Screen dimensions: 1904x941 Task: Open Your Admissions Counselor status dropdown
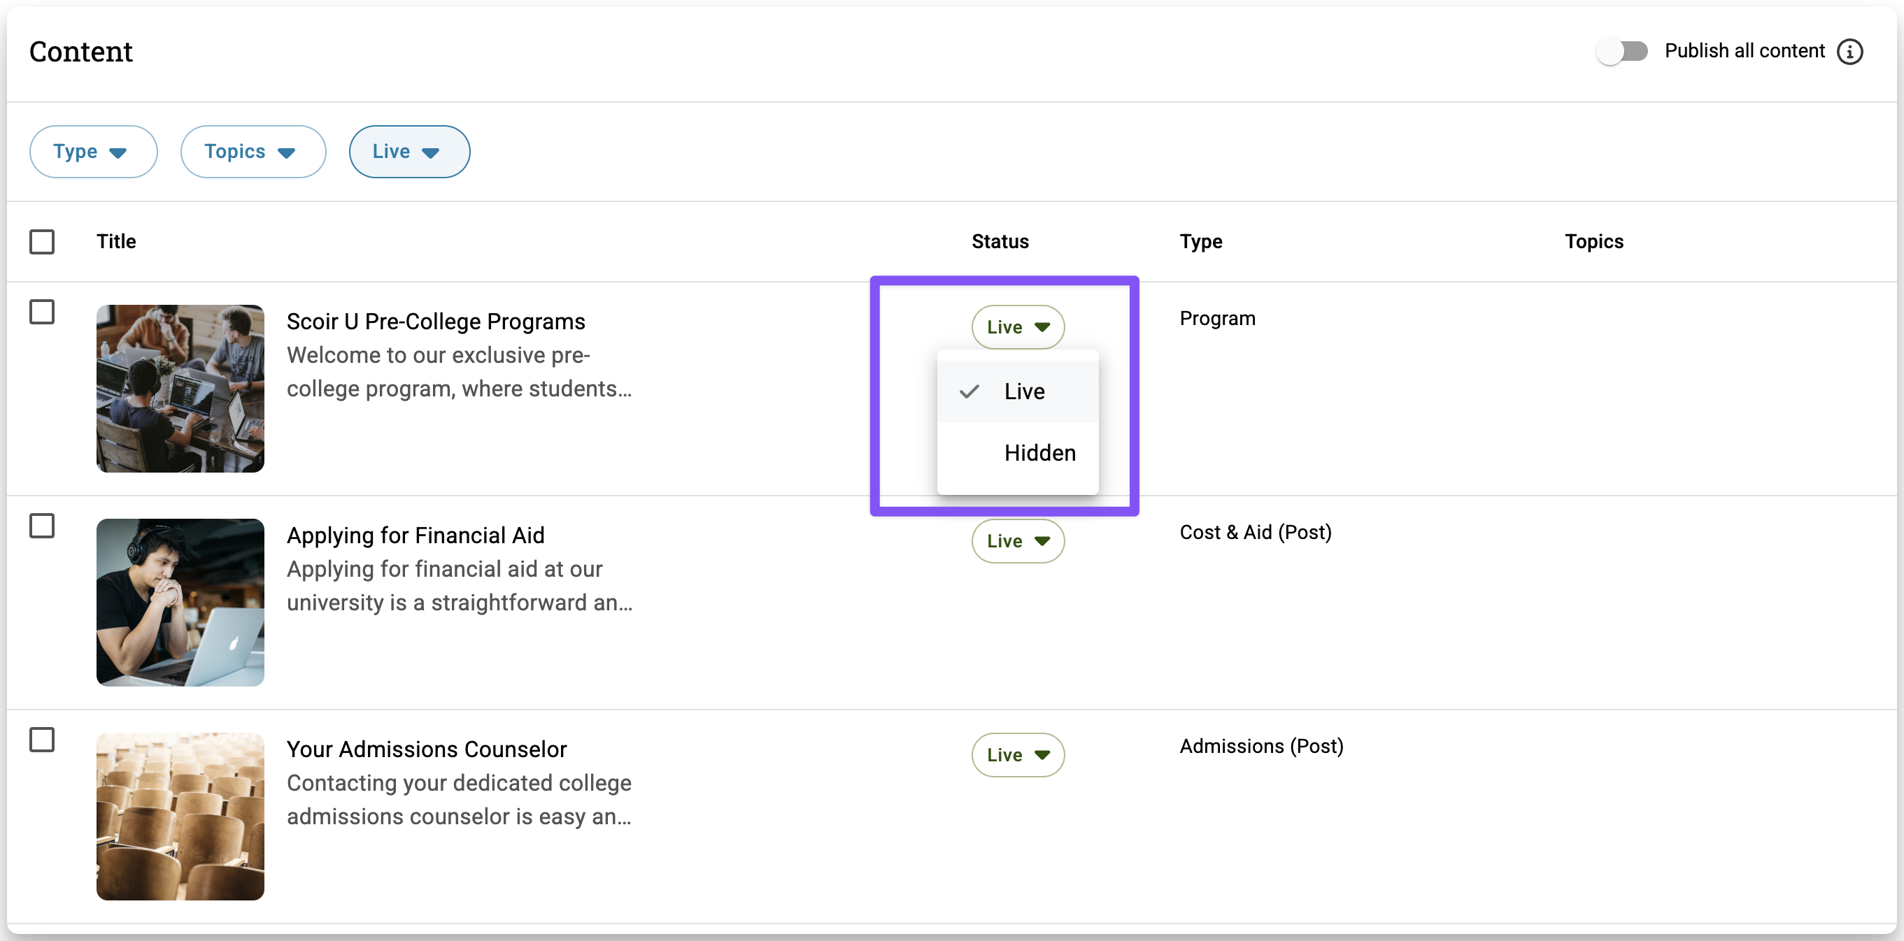(1018, 754)
